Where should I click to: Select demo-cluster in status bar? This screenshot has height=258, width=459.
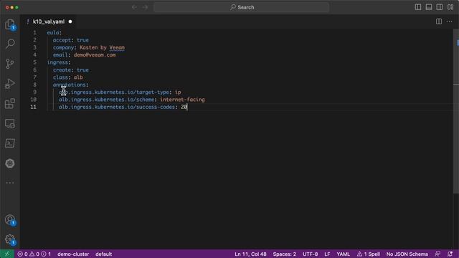[x=73, y=254]
